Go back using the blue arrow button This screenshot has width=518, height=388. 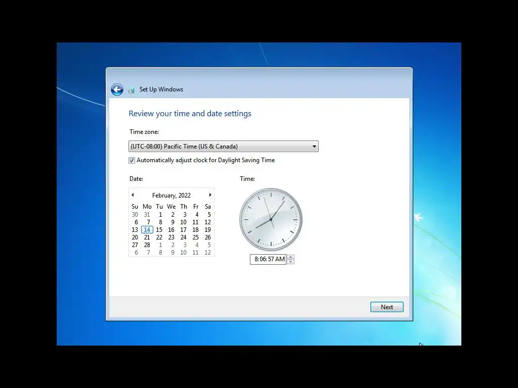(117, 89)
